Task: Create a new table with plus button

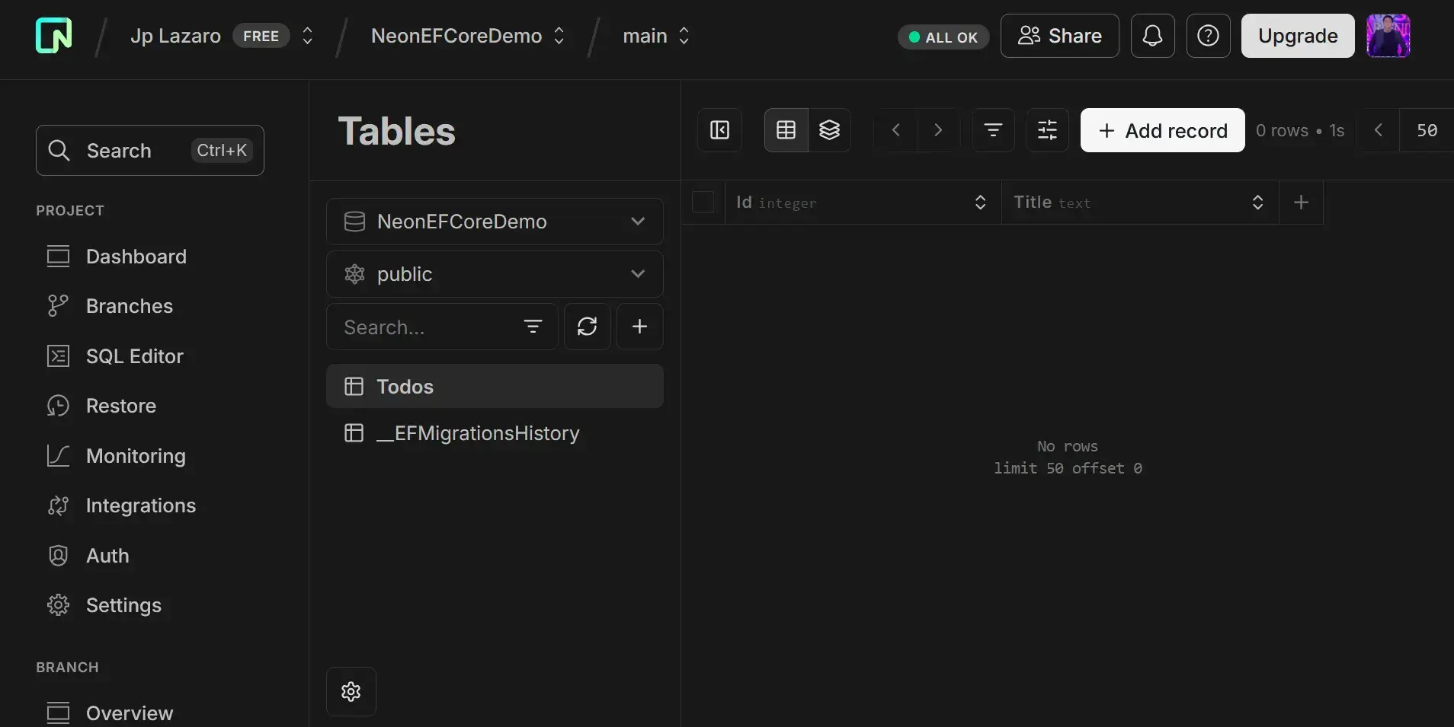Action: [639, 327]
